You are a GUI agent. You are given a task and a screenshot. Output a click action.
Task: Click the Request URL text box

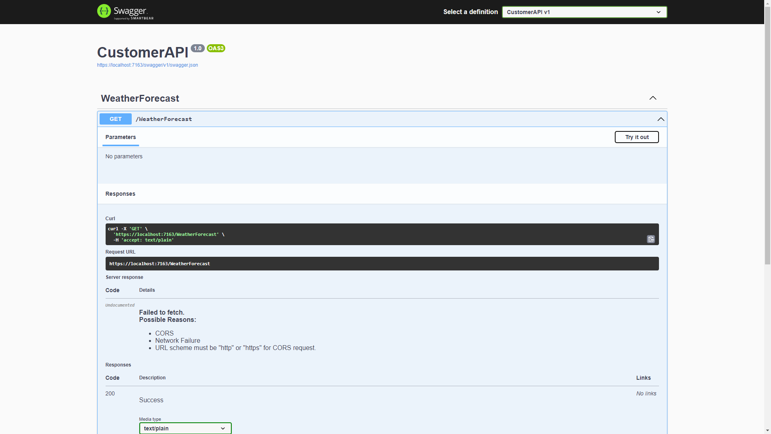pos(381,264)
